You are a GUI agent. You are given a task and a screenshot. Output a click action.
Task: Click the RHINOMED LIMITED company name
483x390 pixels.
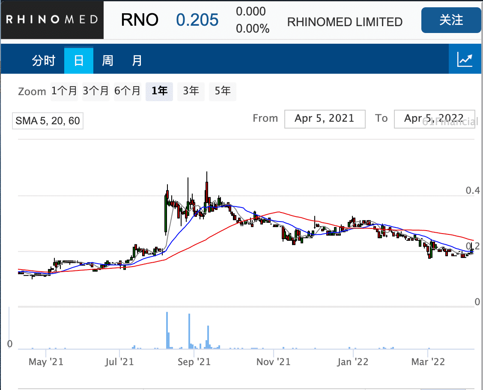[345, 22]
